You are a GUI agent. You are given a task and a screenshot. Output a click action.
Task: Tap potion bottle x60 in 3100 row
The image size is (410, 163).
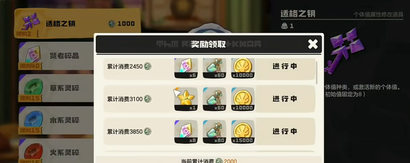(x=214, y=99)
